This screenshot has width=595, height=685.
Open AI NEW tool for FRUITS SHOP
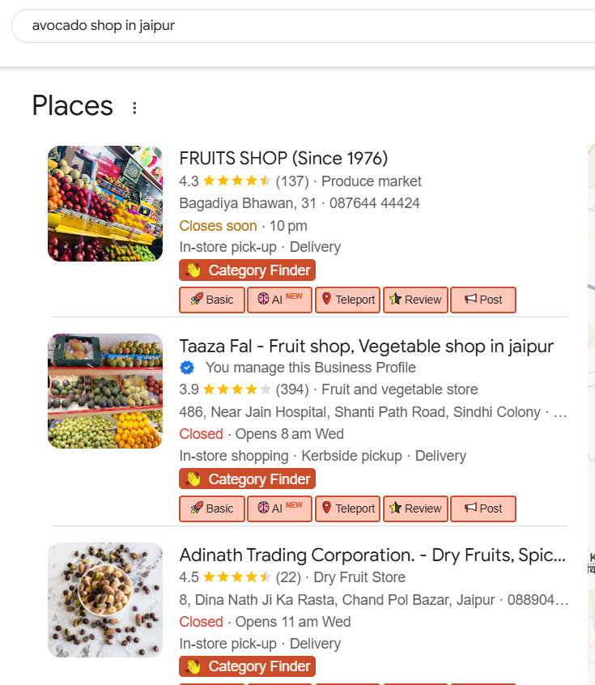click(279, 300)
